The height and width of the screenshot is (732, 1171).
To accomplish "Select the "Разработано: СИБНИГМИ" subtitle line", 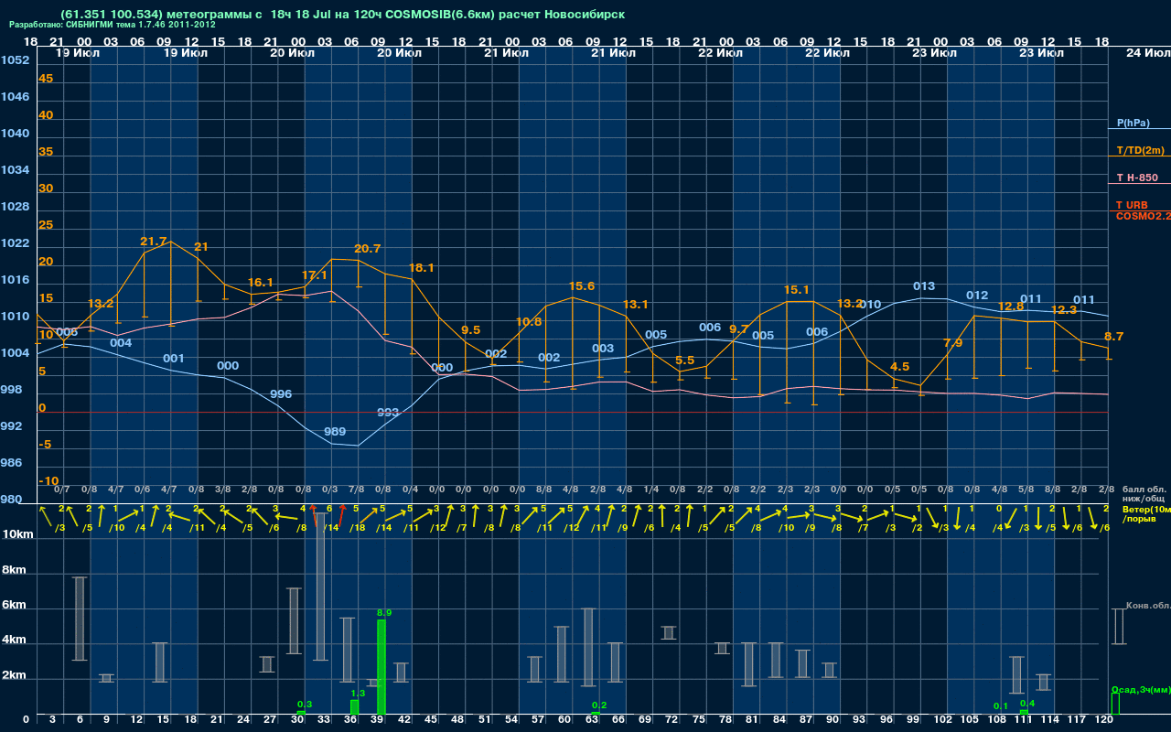I will coord(113,25).
